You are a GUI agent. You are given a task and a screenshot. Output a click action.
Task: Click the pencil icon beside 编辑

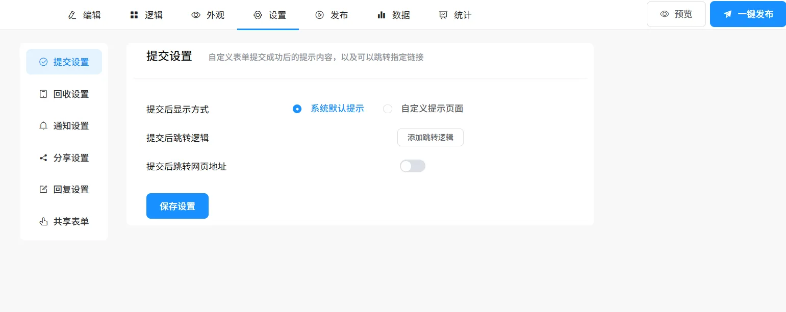(x=72, y=15)
